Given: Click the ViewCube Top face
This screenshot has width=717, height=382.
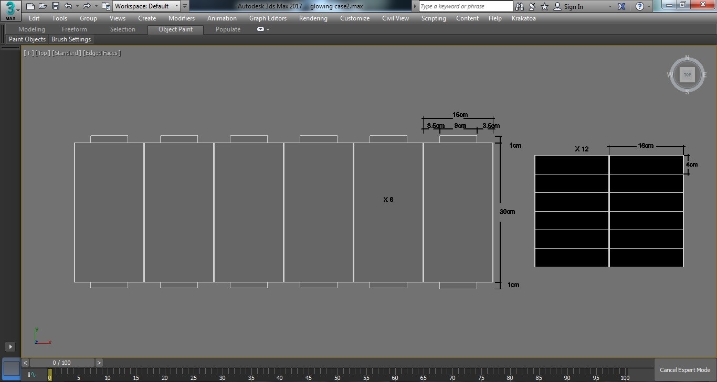Looking at the screenshot, I should (x=687, y=75).
